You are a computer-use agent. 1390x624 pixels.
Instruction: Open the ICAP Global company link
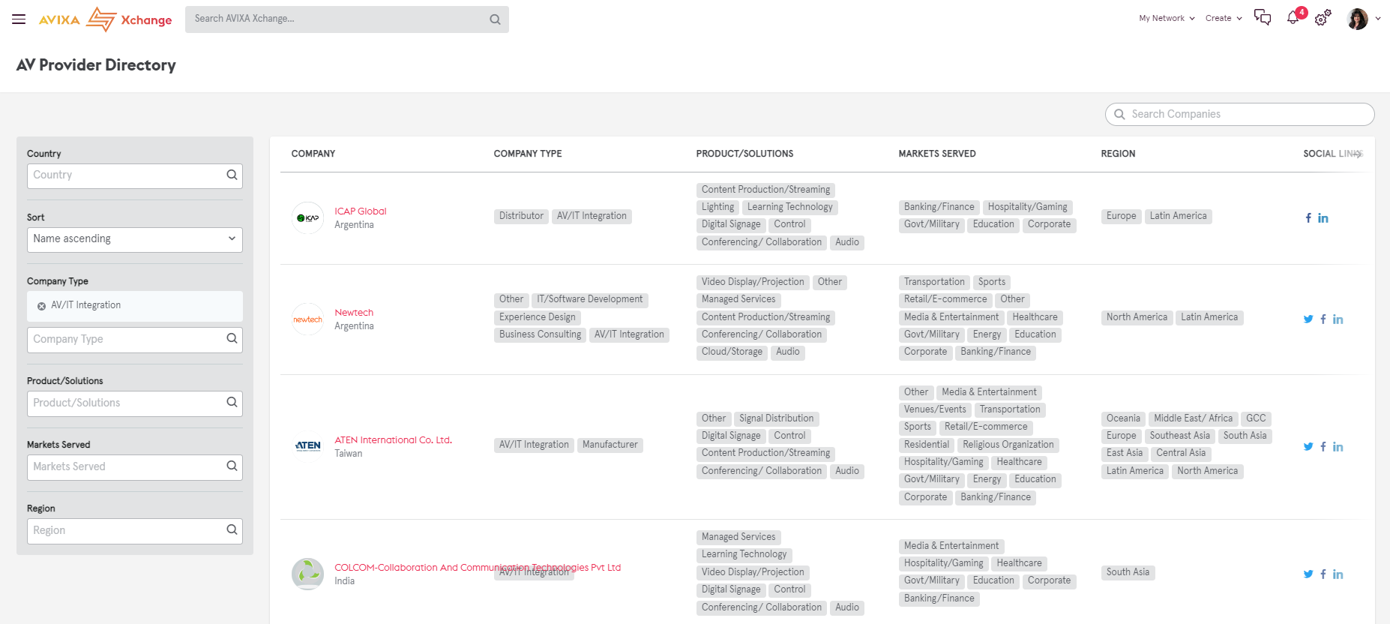[x=361, y=211]
